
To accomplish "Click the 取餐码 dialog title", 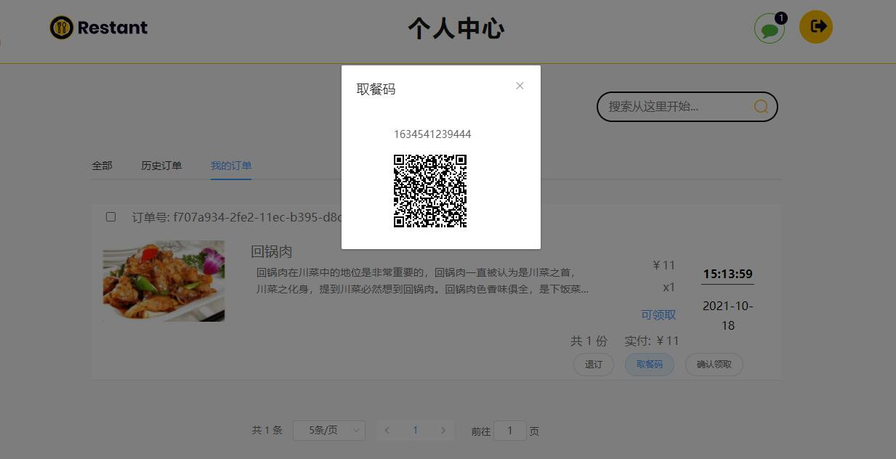I will click(376, 89).
